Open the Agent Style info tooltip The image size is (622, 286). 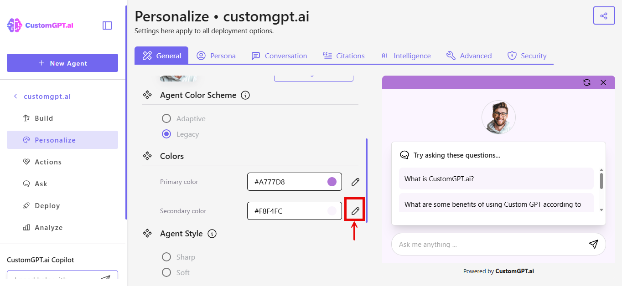tap(212, 234)
